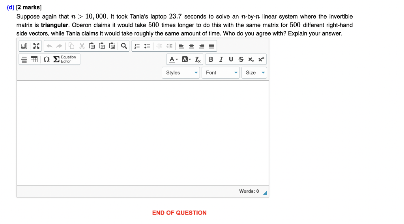Viewport: 404px width, 224px height.
Task: Click the editor resize handle
Action: 265,193
